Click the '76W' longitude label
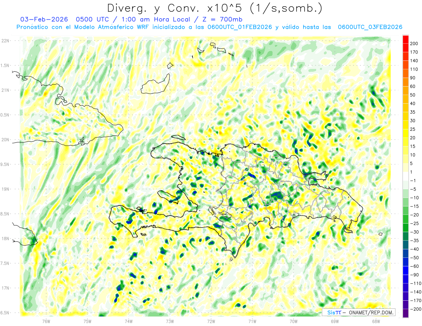This screenshot has height=326, width=422. (x=46, y=321)
